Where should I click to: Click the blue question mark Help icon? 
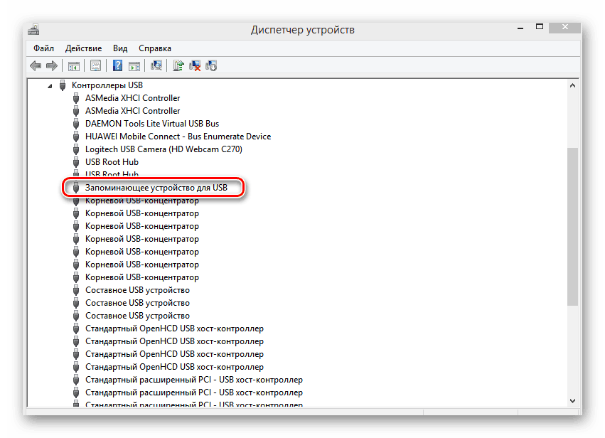[x=117, y=66]
